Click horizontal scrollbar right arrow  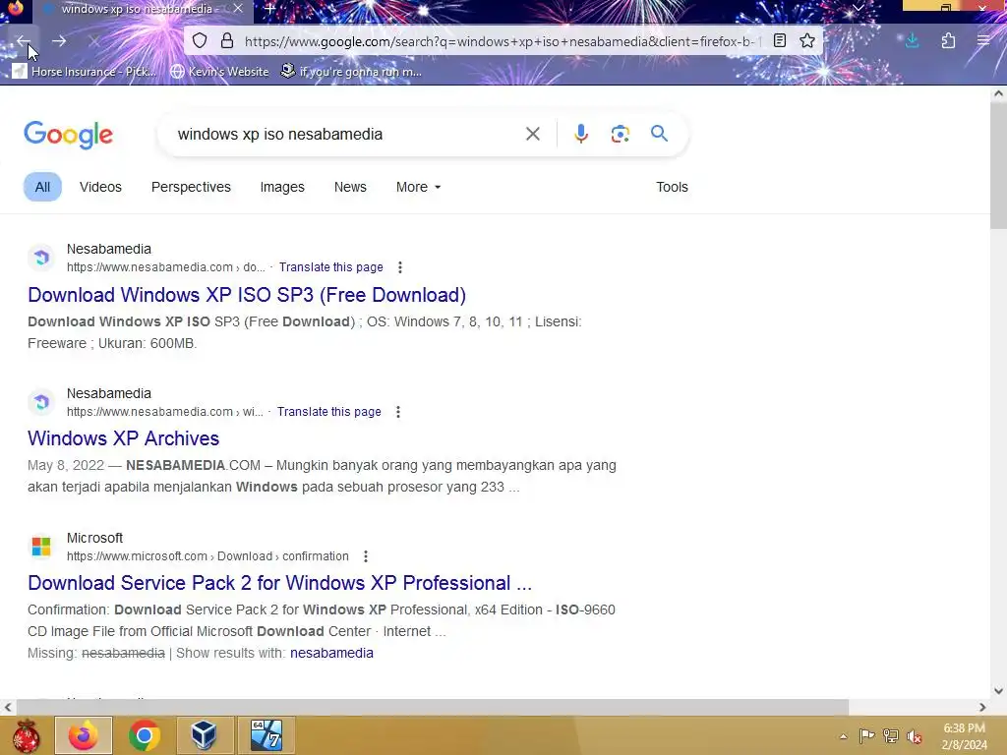(x=982, y=707)
